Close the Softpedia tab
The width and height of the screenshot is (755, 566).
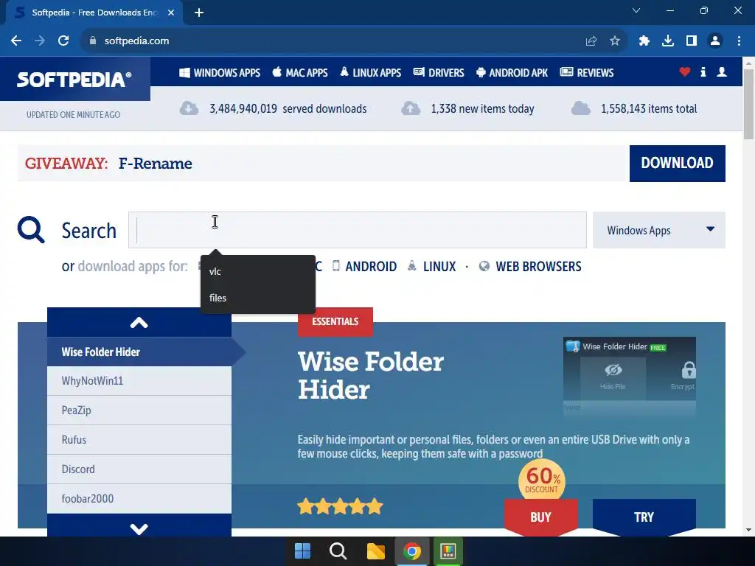coord(171,13)
